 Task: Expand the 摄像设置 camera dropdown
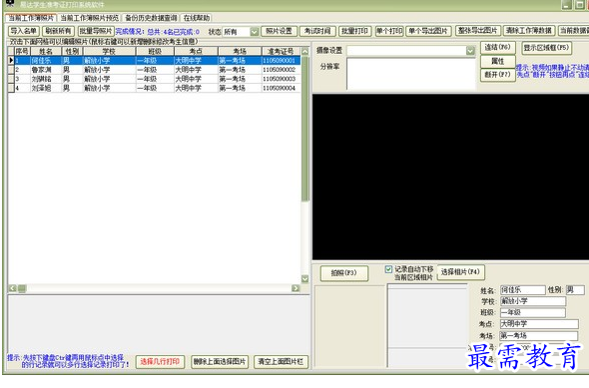[x=470, y=51]
